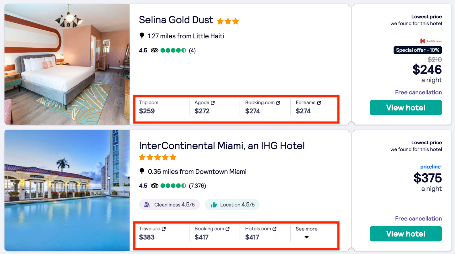Click the Tripadvisor owl icon for InterContinental
The height and width of the screenshot is (254, 455).
click(154, 186)
